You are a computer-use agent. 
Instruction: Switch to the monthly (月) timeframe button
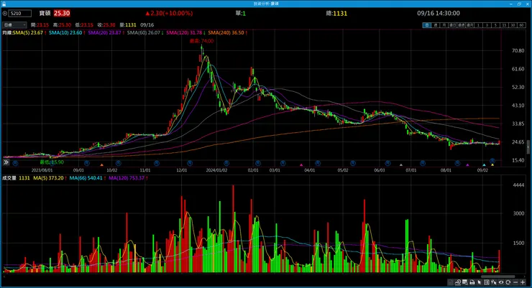[x=444, y=25]
